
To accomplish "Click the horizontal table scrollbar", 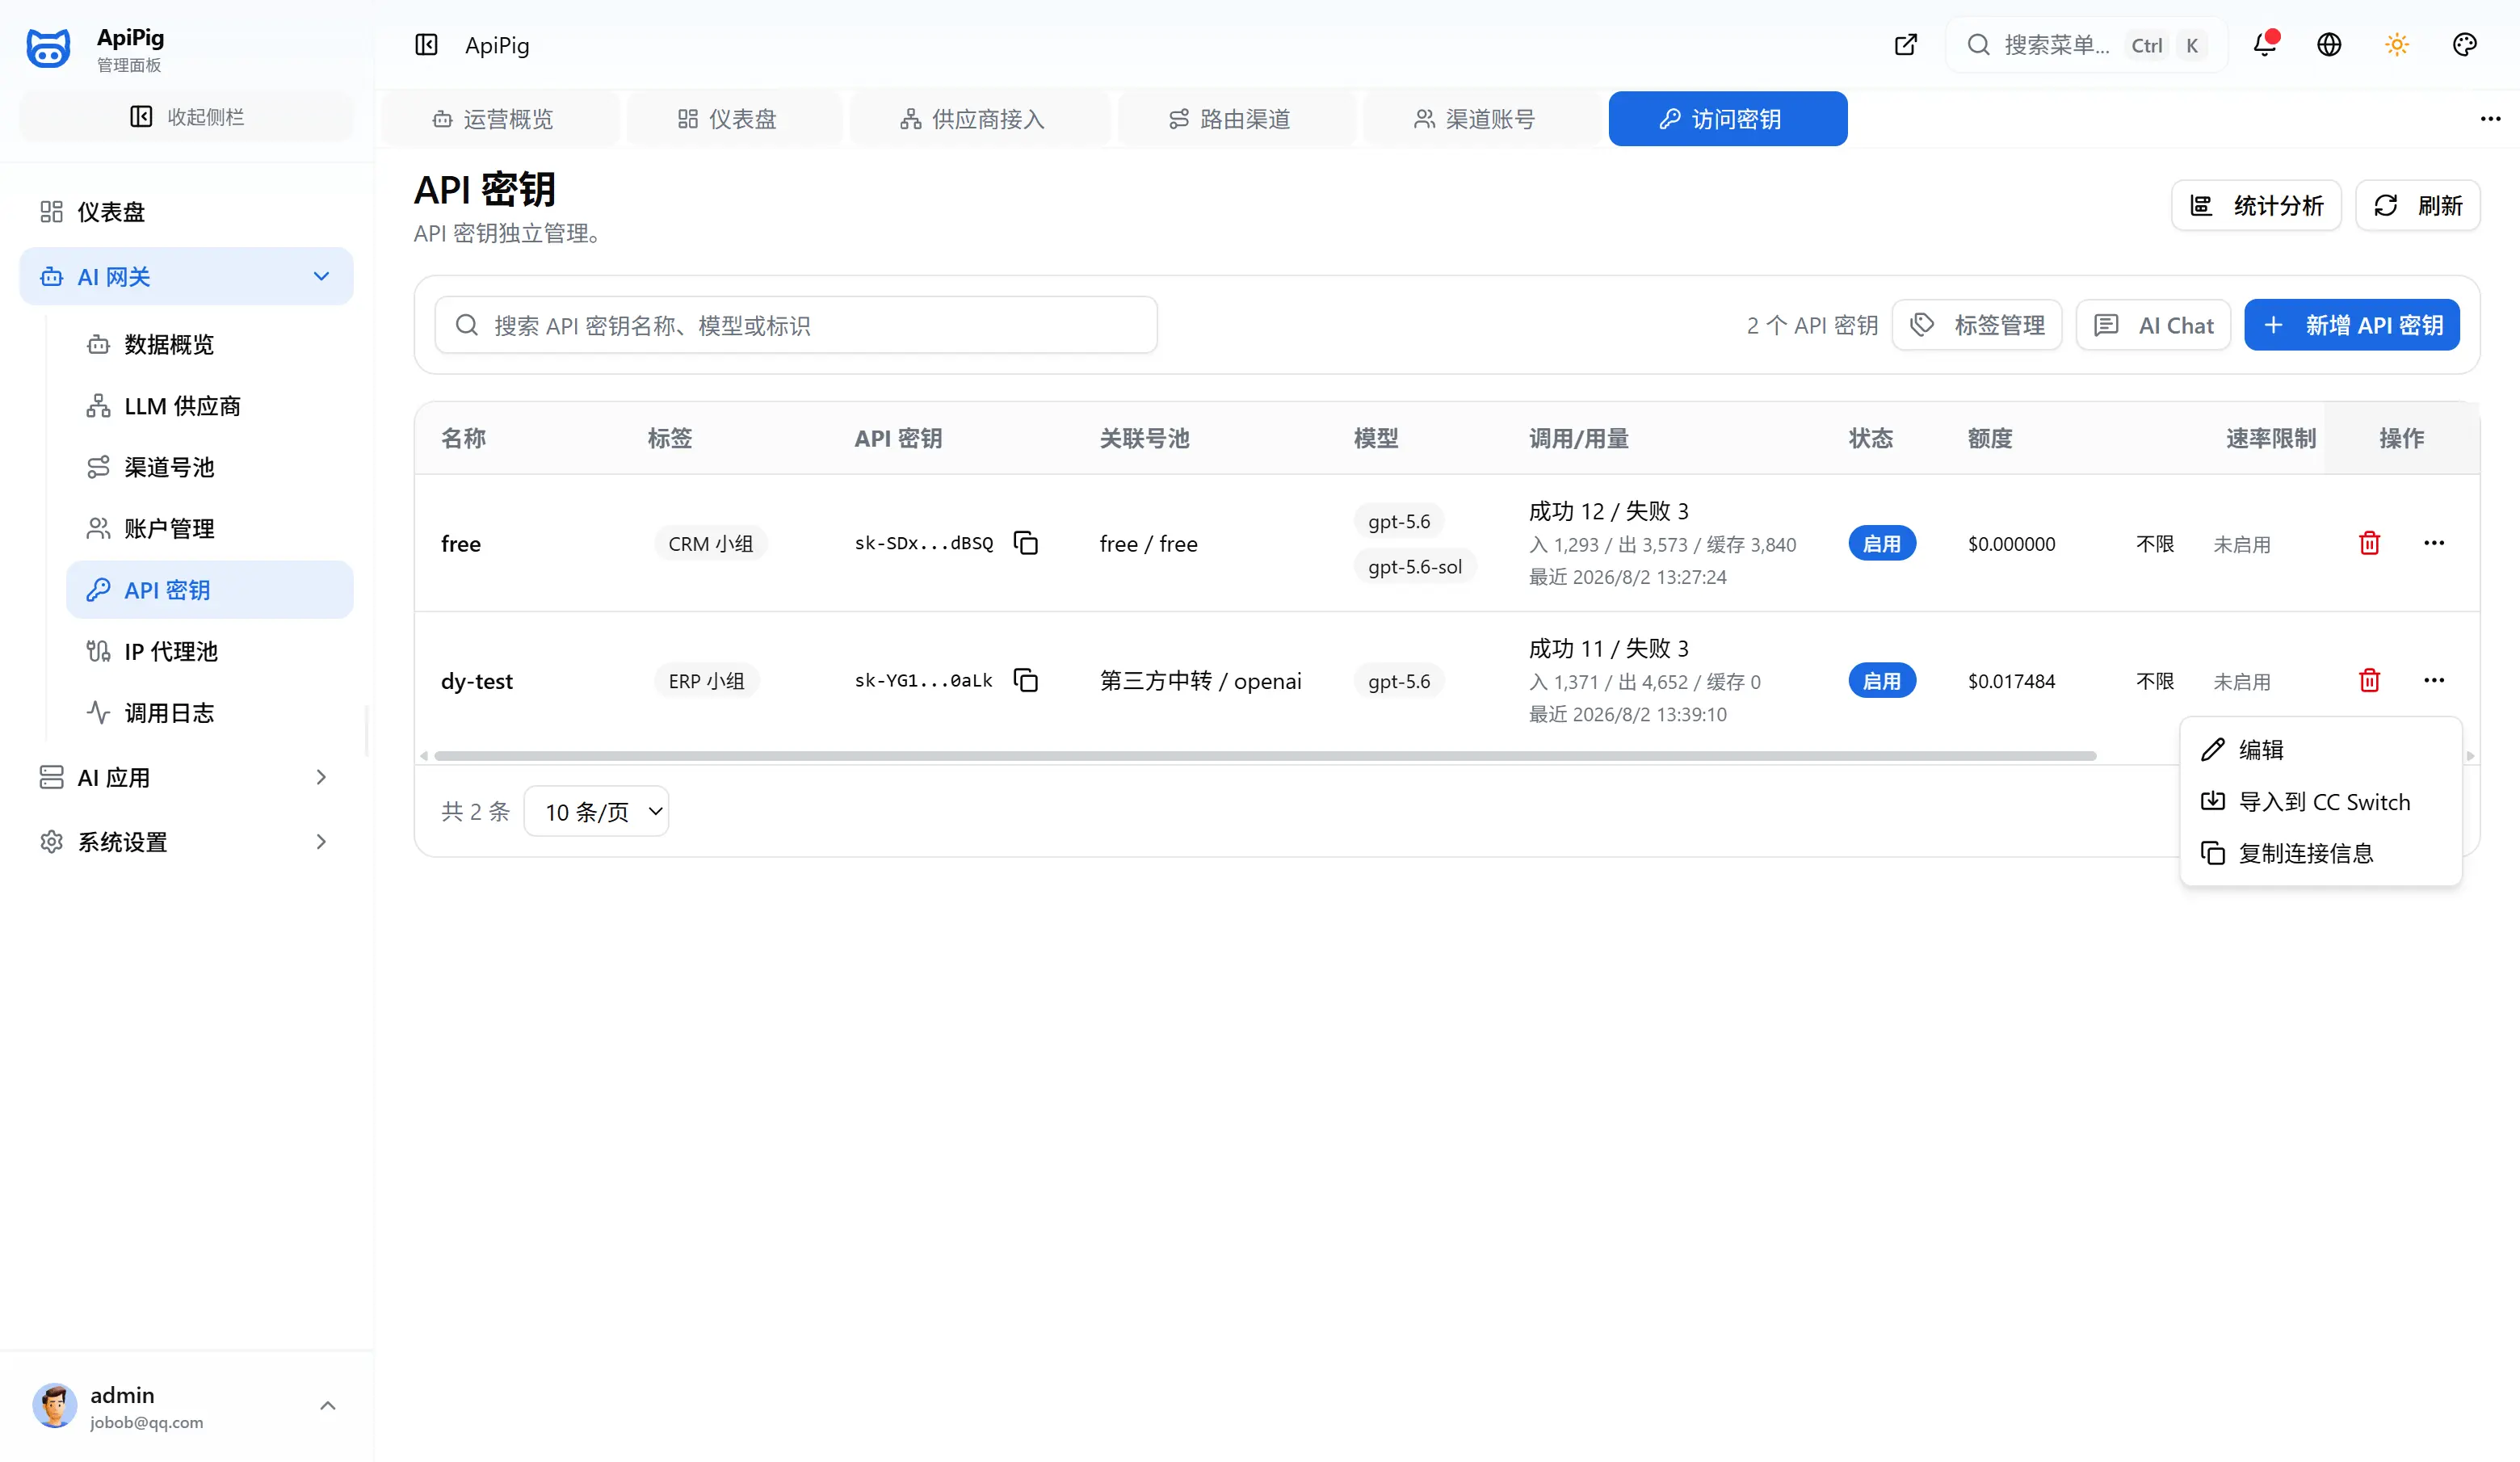I will (1265, 756).
